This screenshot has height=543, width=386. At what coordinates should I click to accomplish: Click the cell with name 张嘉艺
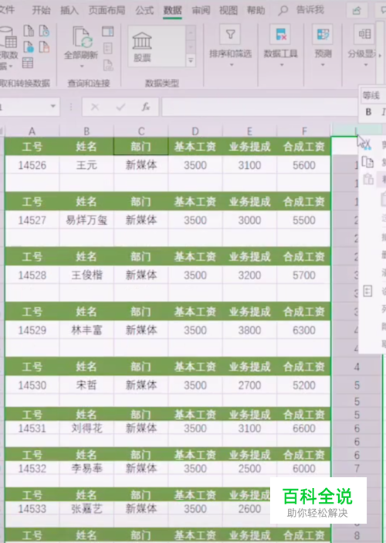click(86, 509)
